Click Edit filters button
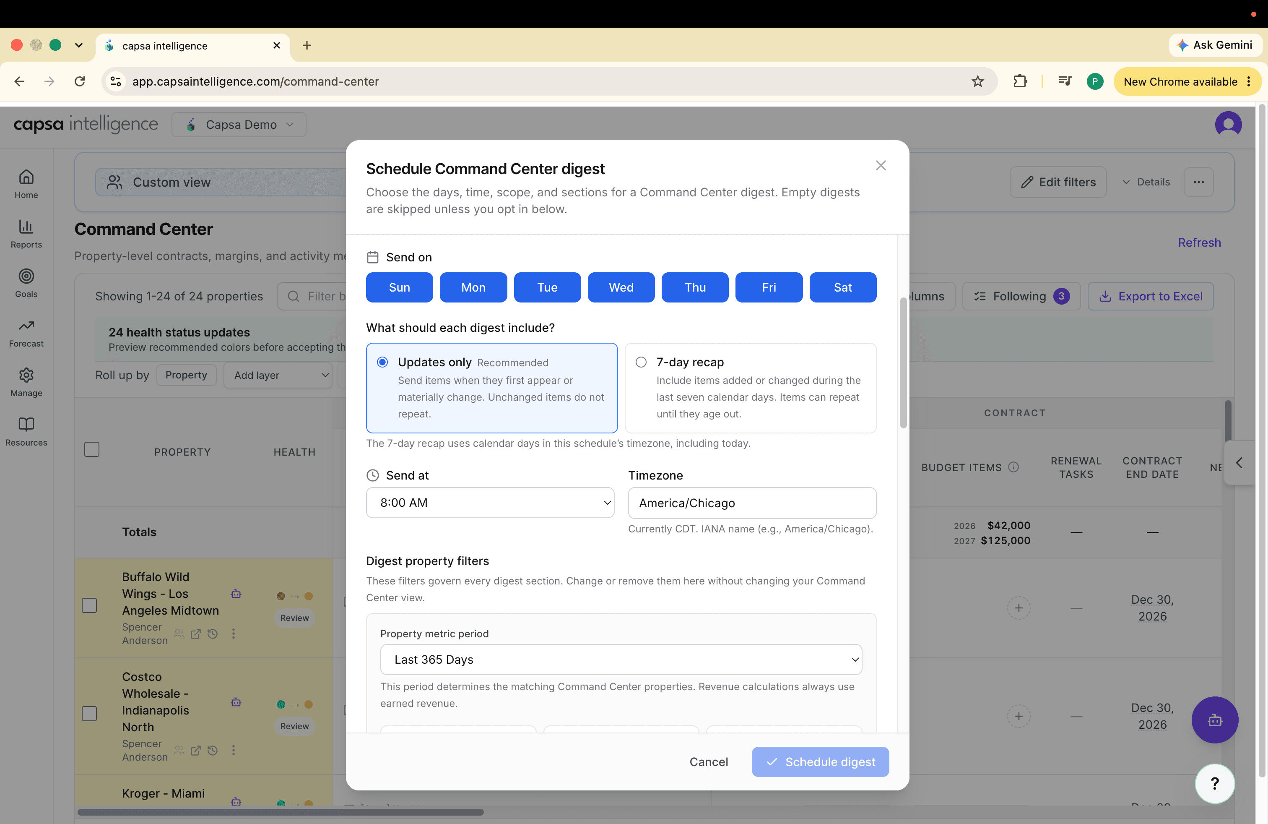 tap(1058, 182)
